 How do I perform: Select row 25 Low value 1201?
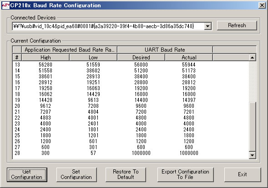point(93,135)
